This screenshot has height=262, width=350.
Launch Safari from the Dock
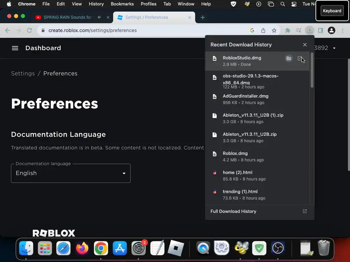63,248
